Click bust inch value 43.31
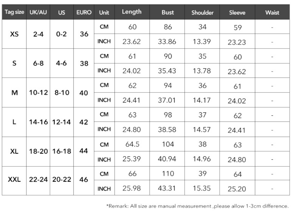The image size is (293, 211). 167,188
